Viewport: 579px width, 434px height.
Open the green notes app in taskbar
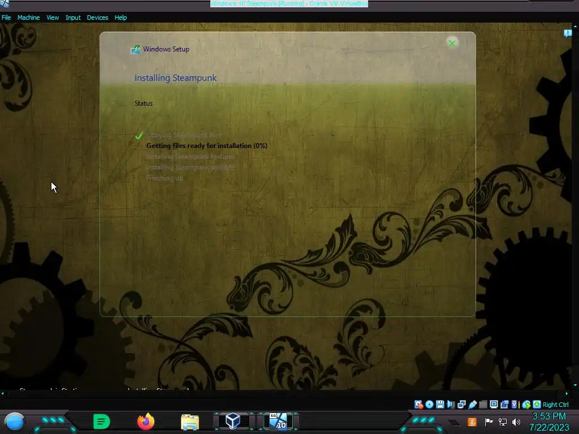pos(102,422)
